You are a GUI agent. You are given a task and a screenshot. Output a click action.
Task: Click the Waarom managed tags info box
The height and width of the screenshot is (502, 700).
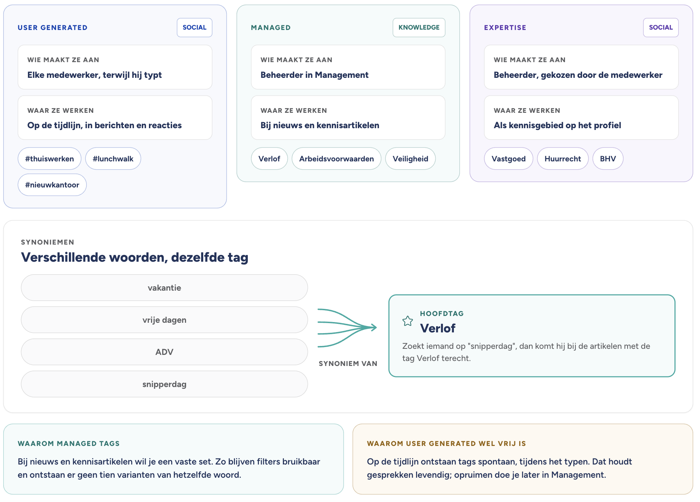[x=174, y=459]
